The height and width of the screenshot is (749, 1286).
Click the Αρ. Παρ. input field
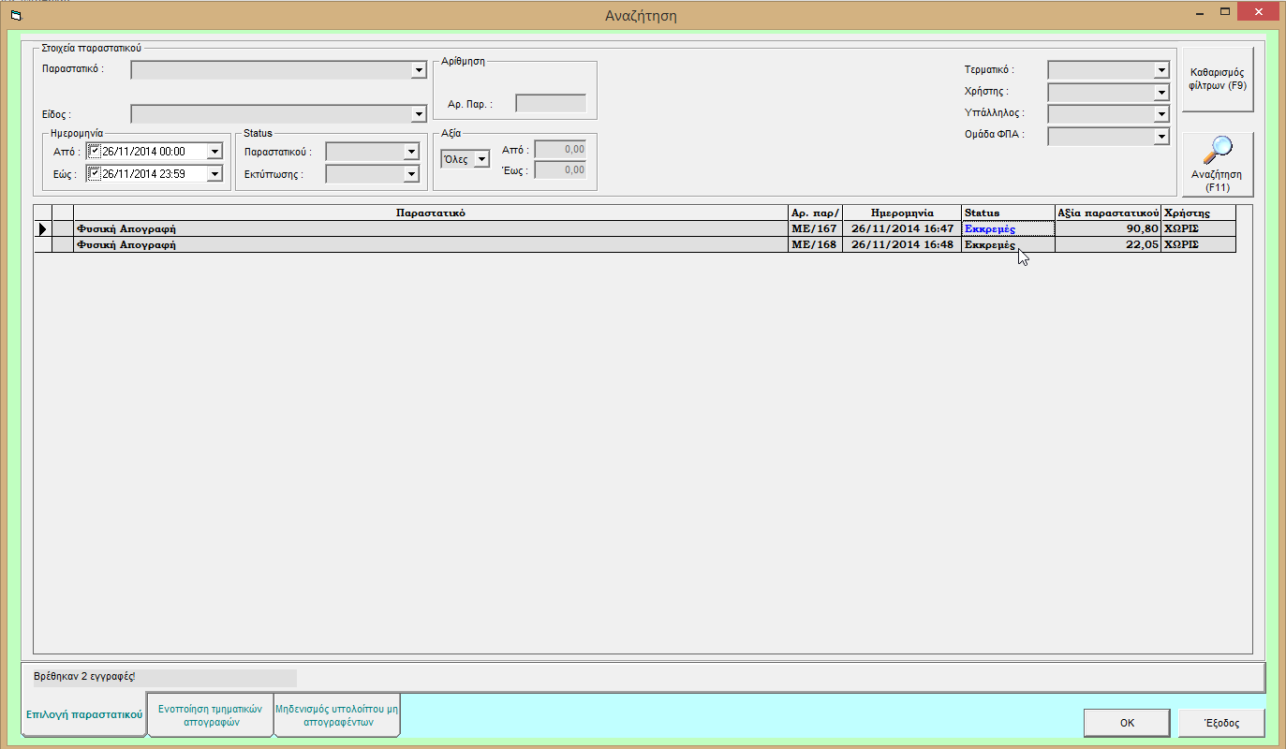pyautogui.click(x=551, y=104)
